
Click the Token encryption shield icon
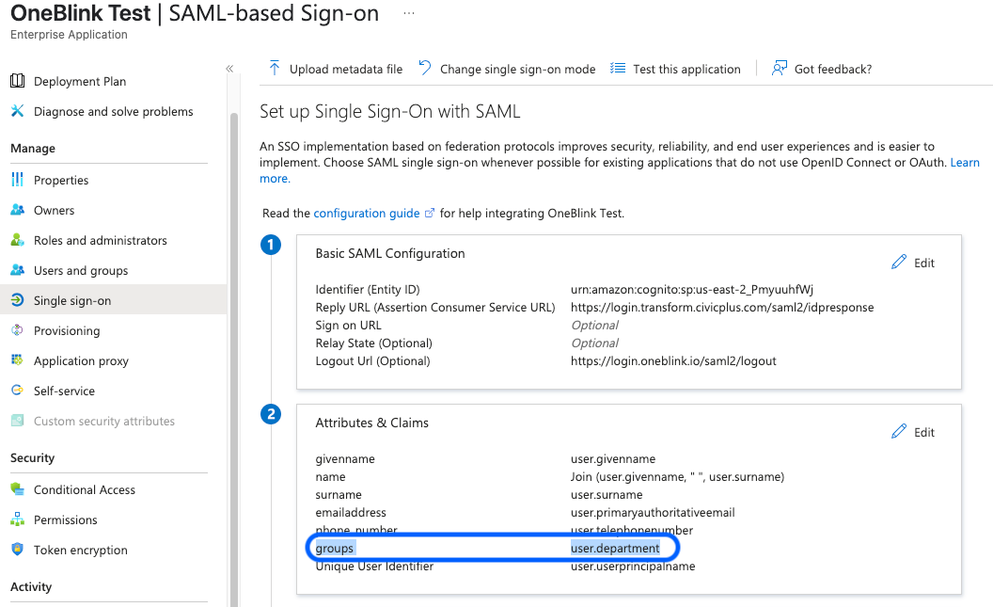pos(18,550)
